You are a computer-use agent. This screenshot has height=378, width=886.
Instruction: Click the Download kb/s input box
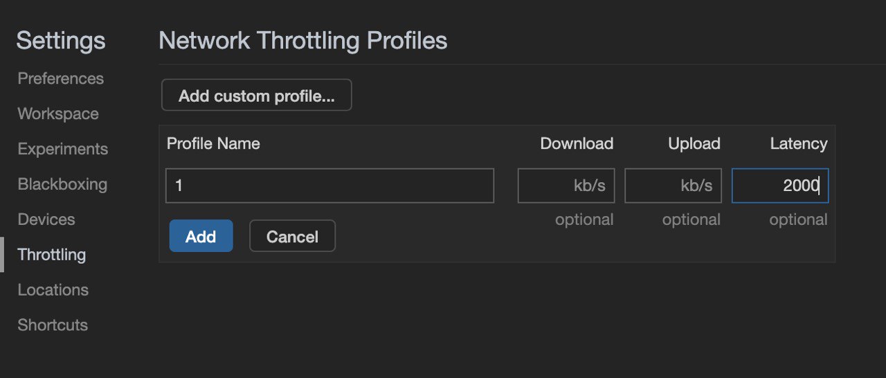(x=566, y=186)
